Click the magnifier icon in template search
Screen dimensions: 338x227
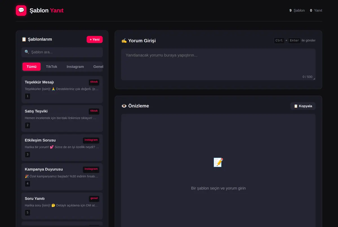27,52
